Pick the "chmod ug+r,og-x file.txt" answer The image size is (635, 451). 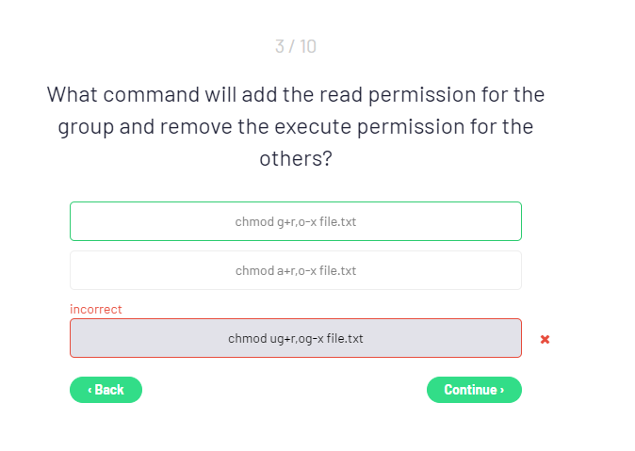pos(295,339)
